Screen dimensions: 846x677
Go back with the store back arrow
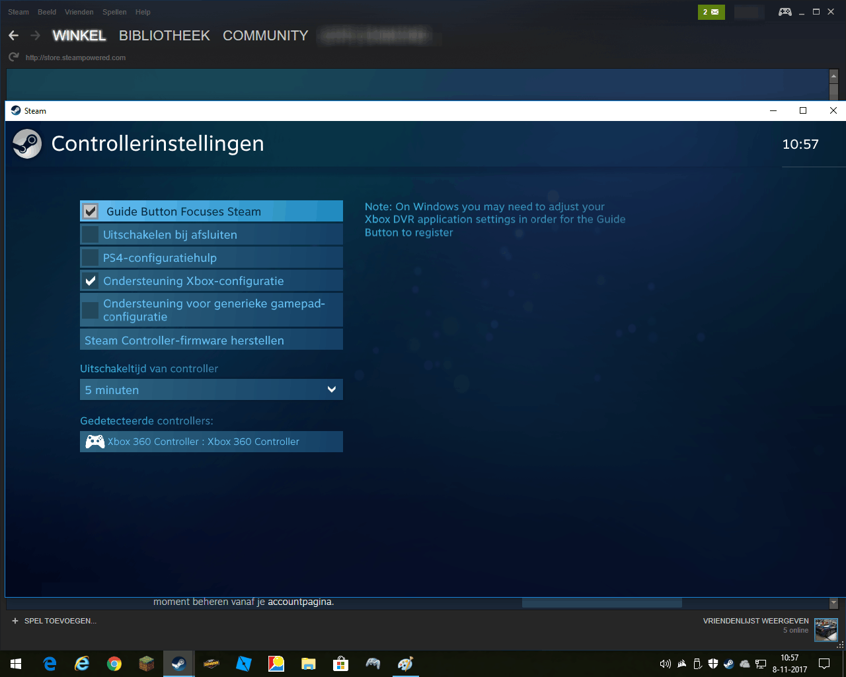tap(14, 36)
